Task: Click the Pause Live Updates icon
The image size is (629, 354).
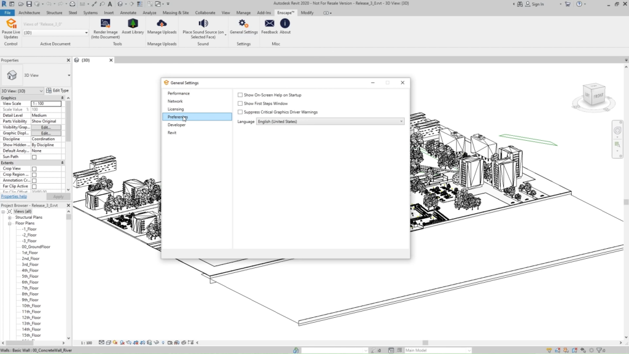Action: (11, 24)
